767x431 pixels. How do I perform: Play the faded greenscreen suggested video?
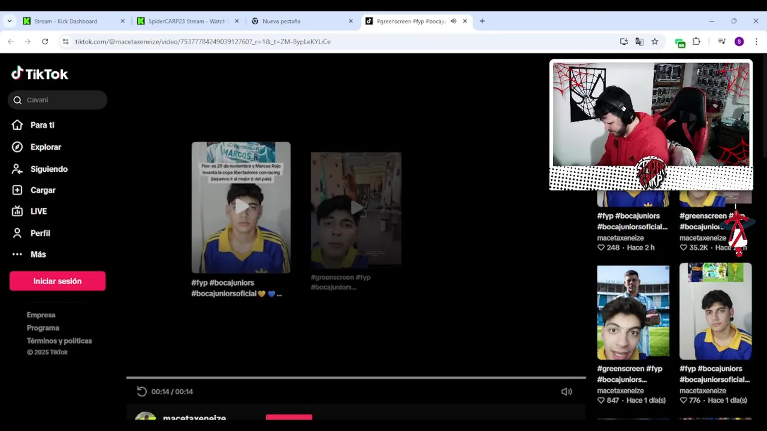point(356,208)
